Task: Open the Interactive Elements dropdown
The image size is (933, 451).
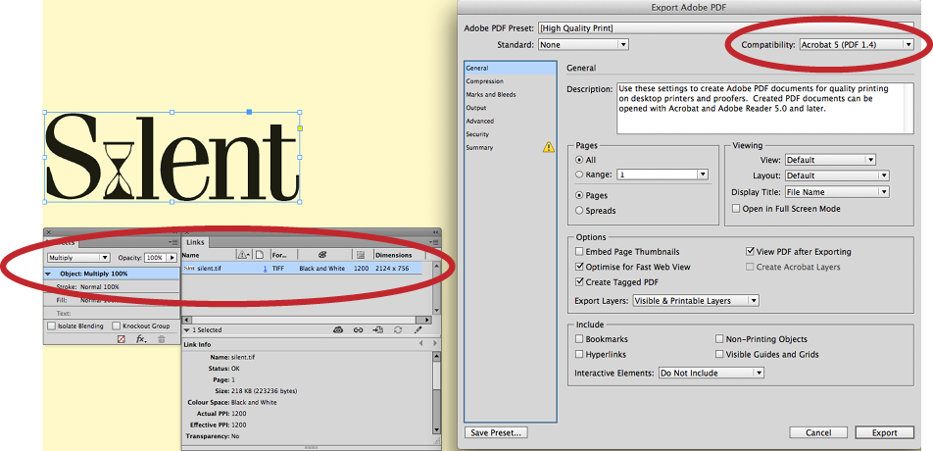Action: point(712,374)
